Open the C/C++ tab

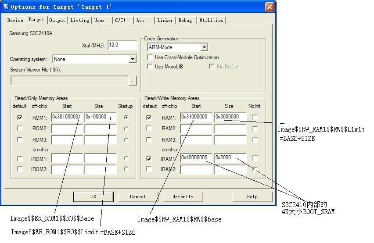pyautogui.click(x=122, y=20)
